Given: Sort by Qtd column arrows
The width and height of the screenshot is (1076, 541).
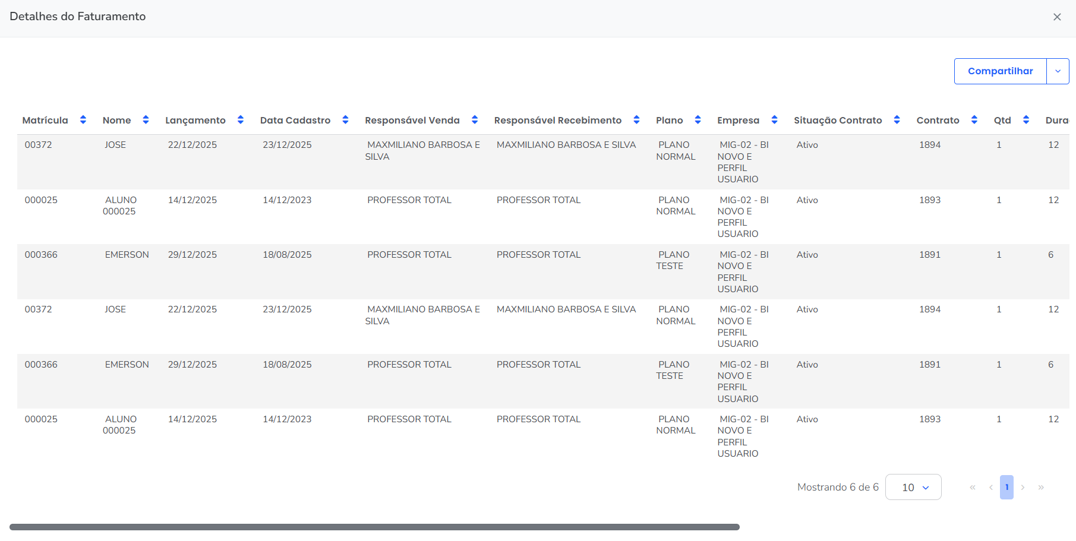Looking at the screenshot, I should (1026, 120).
